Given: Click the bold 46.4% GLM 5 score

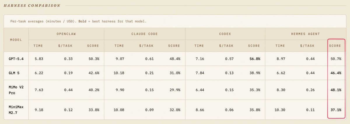Looking at the screenshot, I should 336,73.
